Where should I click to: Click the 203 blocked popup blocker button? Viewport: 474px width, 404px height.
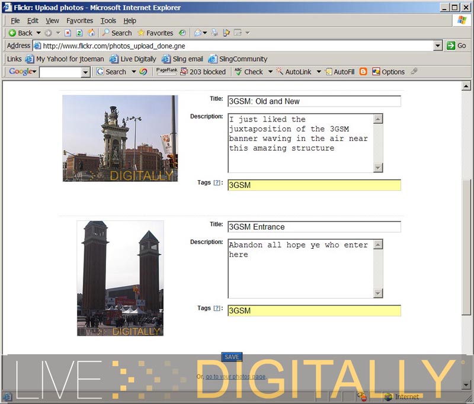tap(203, 72)
